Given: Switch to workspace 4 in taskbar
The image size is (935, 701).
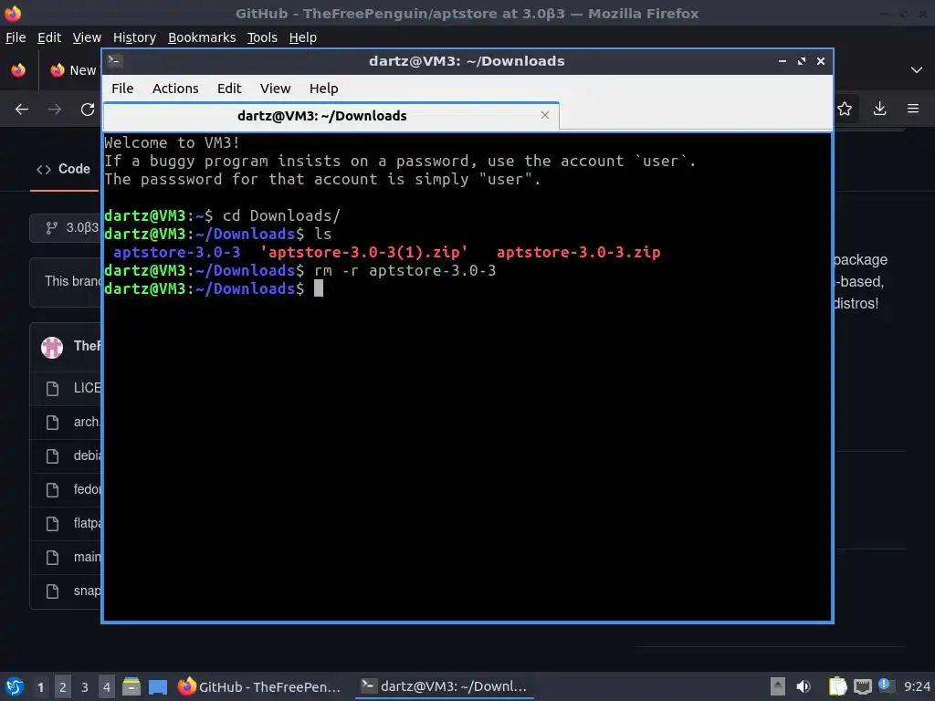Looking at the screenshot, I should pos(107,686).
